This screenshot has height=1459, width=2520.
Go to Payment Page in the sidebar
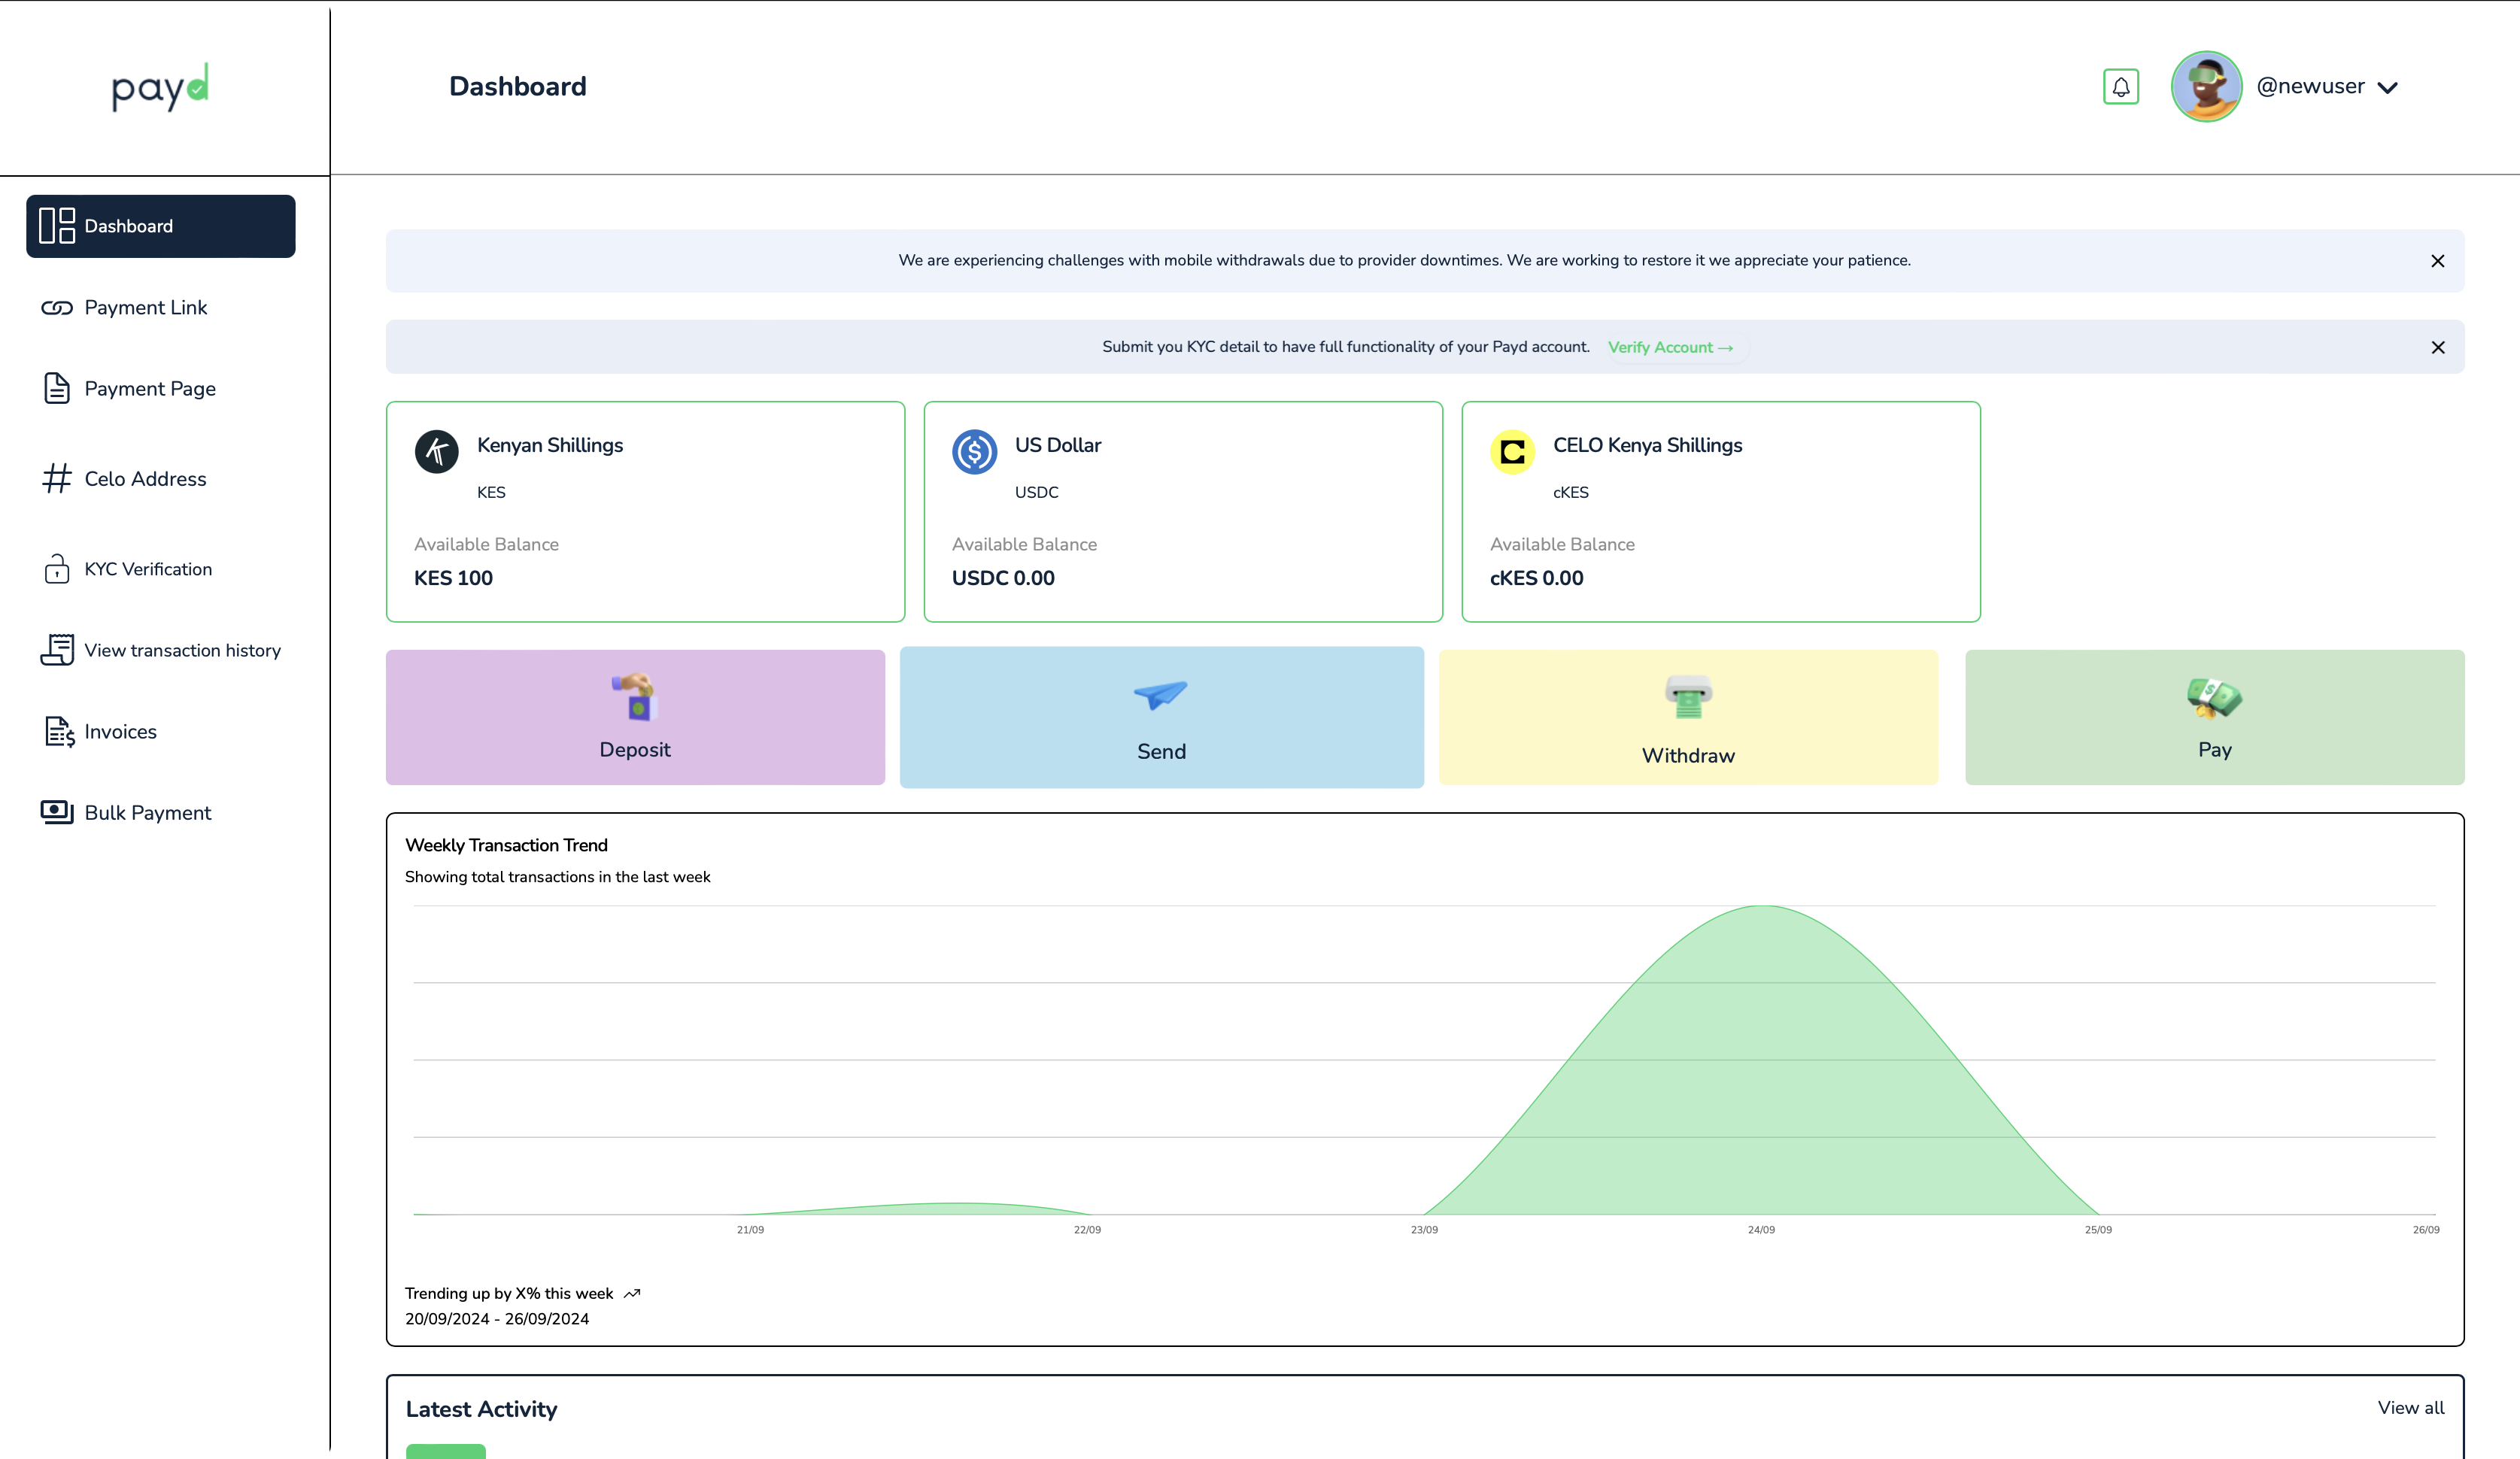pos(149,389)
